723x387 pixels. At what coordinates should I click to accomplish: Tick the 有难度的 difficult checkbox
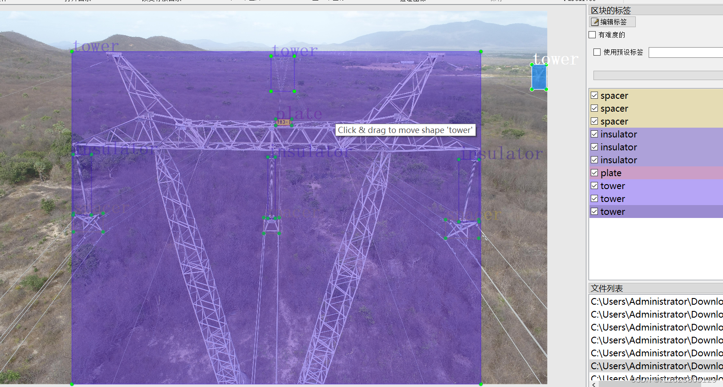[x=592, y=35]
